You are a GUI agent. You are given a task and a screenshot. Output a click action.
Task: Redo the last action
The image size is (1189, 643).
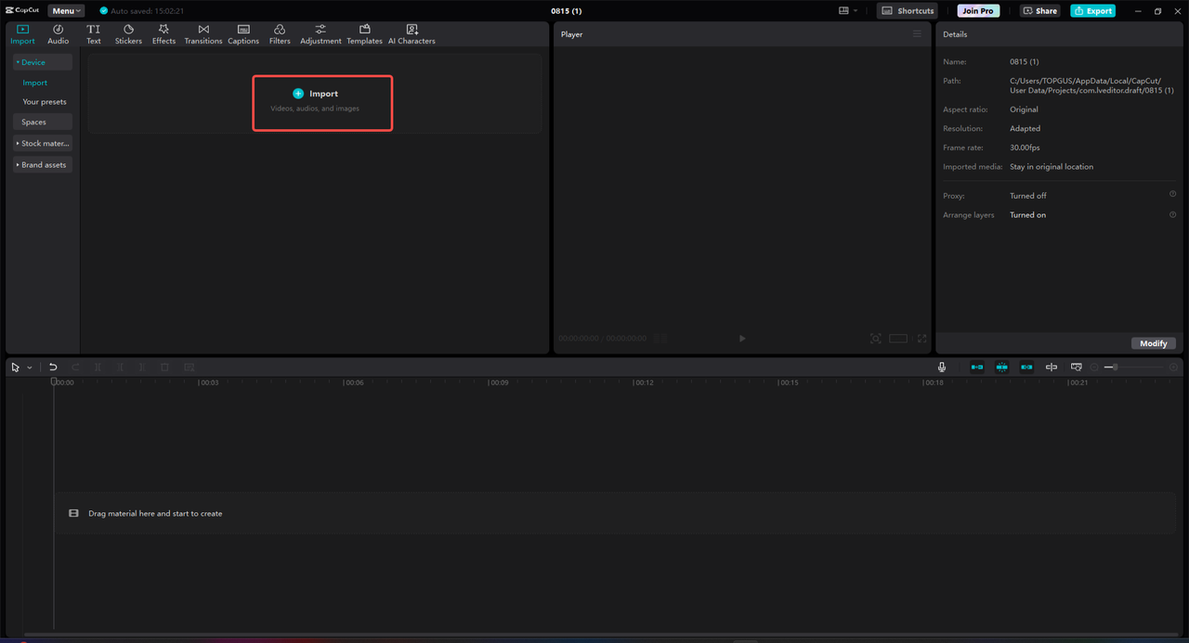point(75,367)
